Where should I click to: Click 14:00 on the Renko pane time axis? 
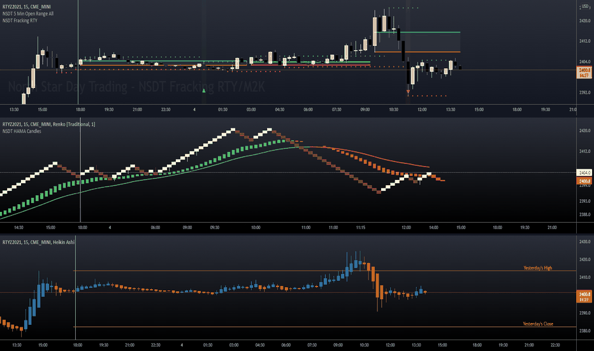pos(433,228)
